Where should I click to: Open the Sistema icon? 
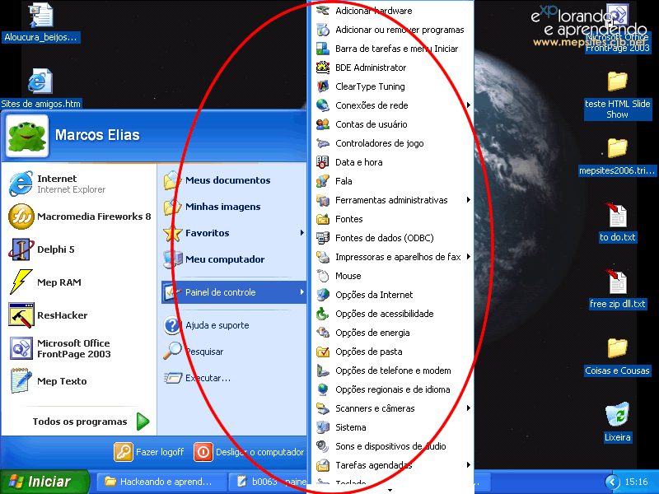pos(323,427)
